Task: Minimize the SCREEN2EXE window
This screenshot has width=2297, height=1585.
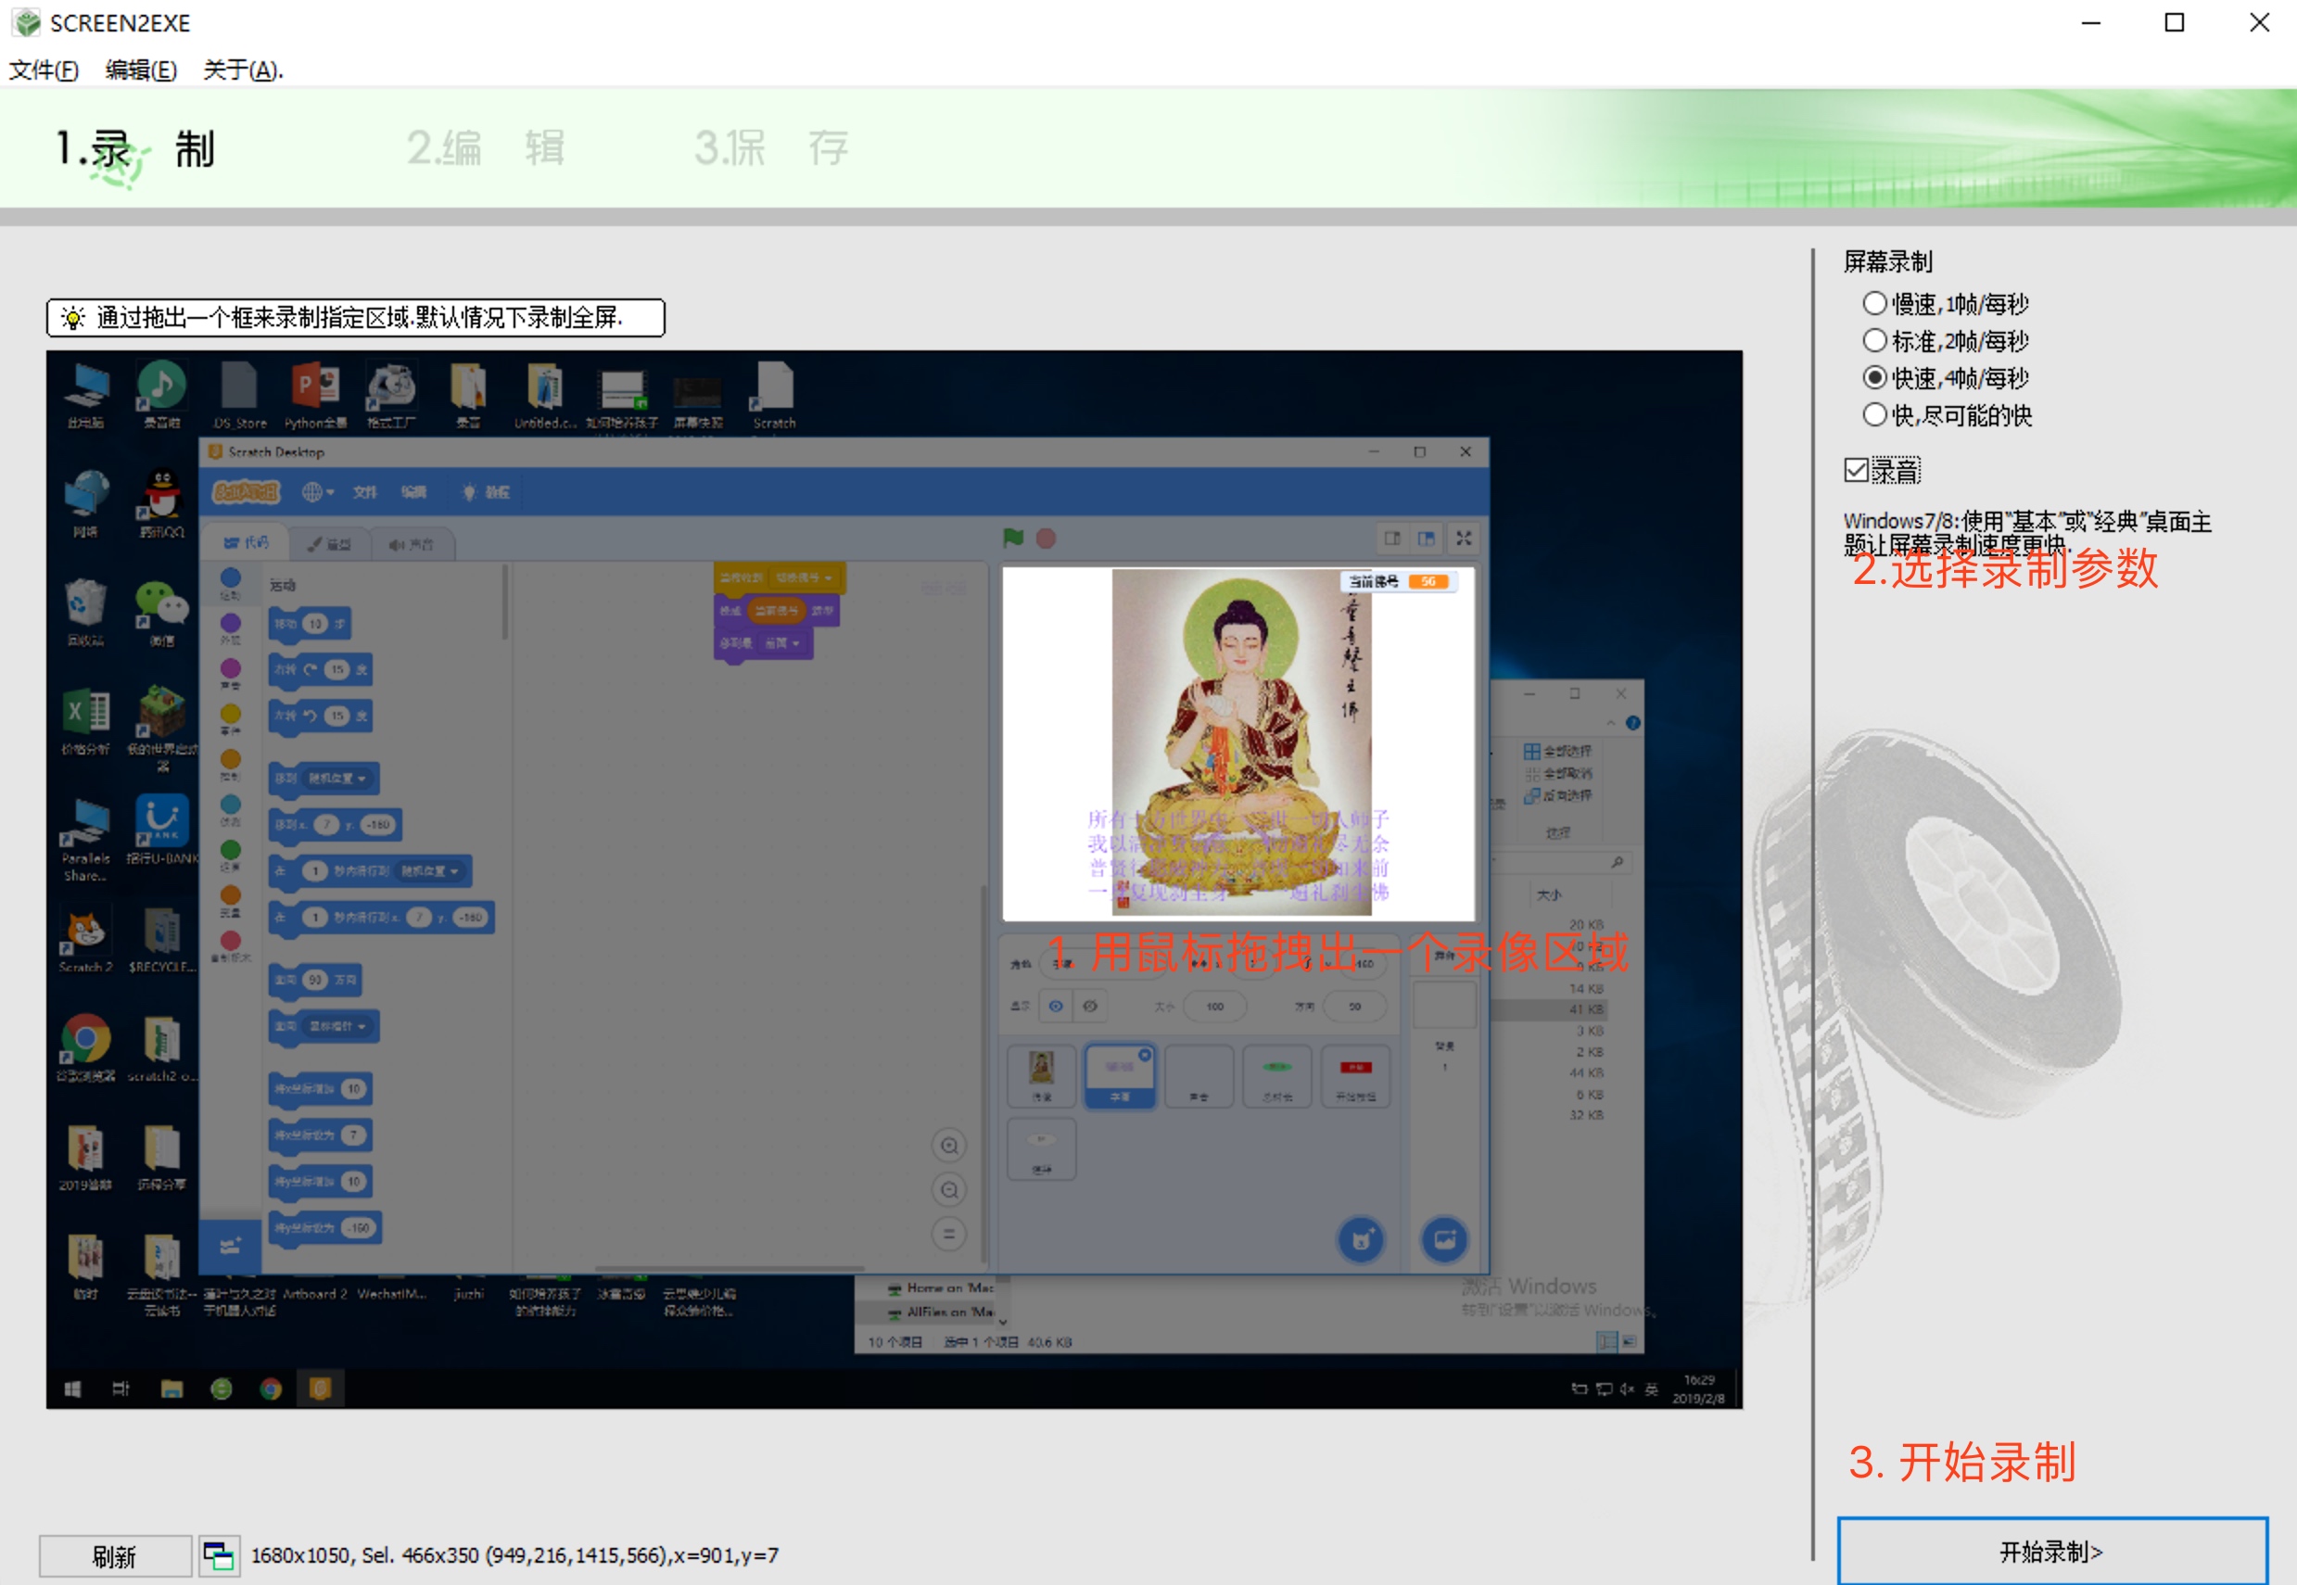Action: click(x=2091, y=22)
